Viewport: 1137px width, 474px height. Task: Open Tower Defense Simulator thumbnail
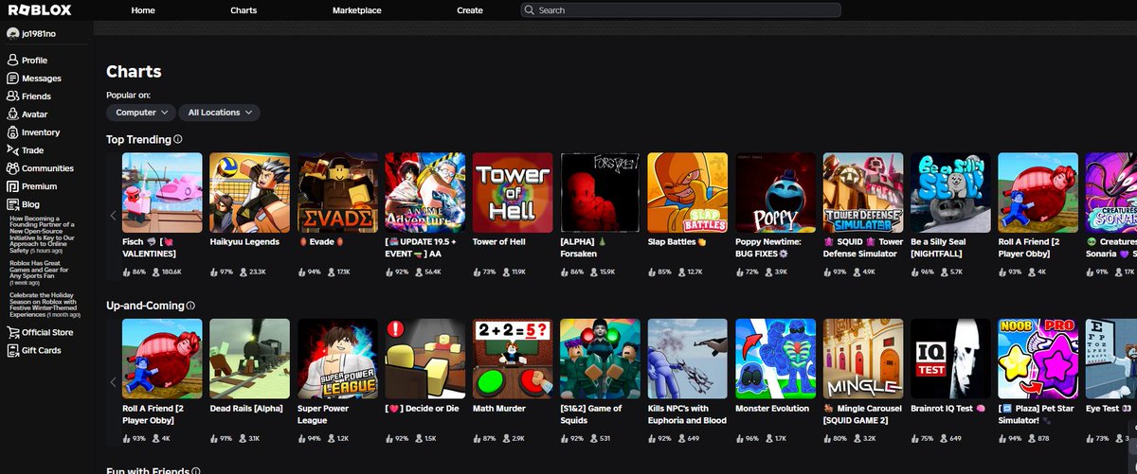tap(863, 193)
